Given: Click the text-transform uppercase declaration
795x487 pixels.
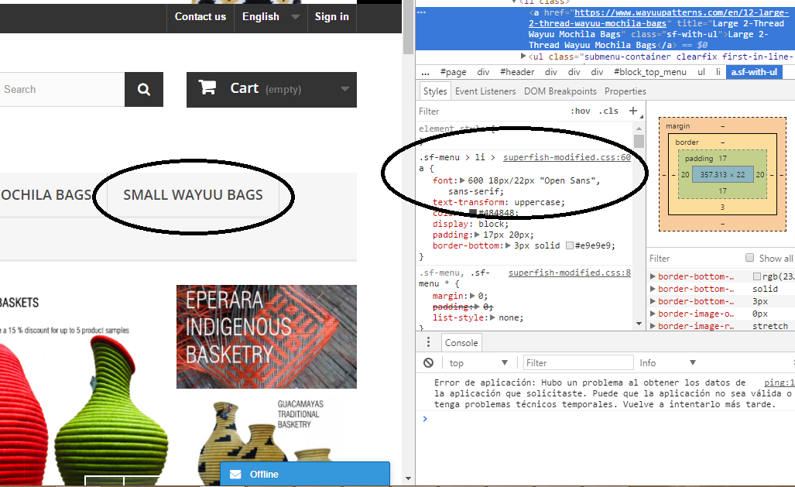Looking at the screenshot, I should [499, 202].
